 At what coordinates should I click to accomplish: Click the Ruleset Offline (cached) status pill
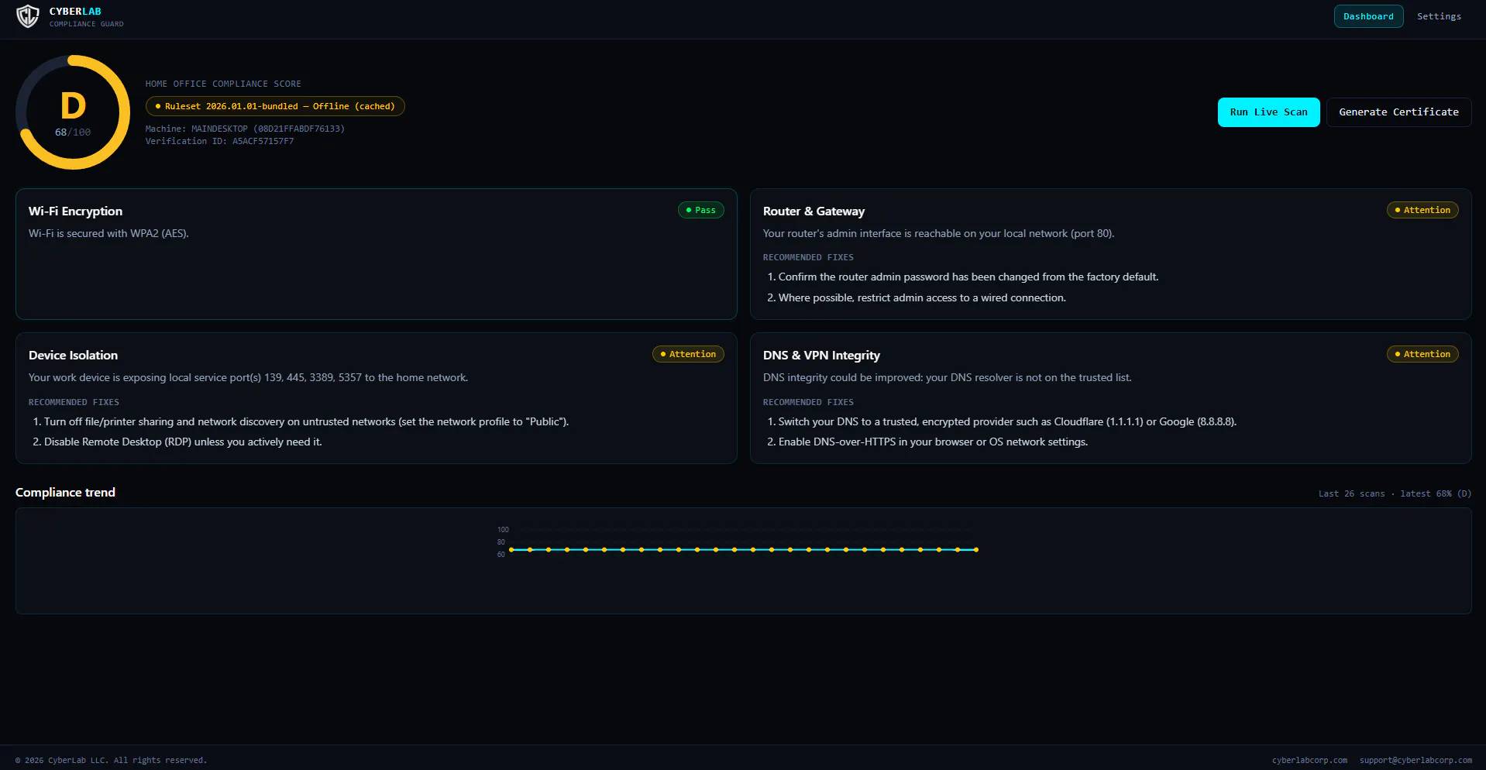click(275, 106)
